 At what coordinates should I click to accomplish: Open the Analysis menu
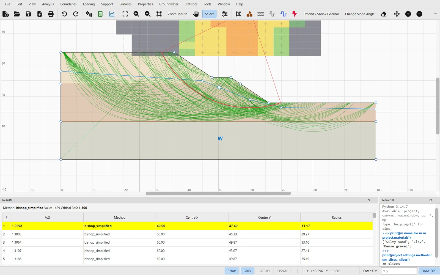click(x=48, y=4)
